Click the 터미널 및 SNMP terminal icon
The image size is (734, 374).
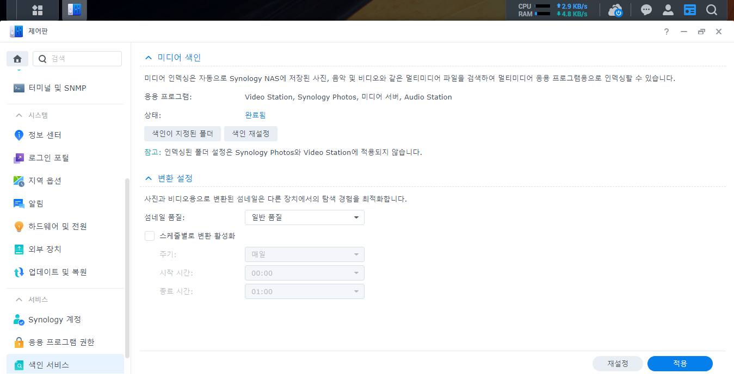pyautogui.click(x=19, y=88)
